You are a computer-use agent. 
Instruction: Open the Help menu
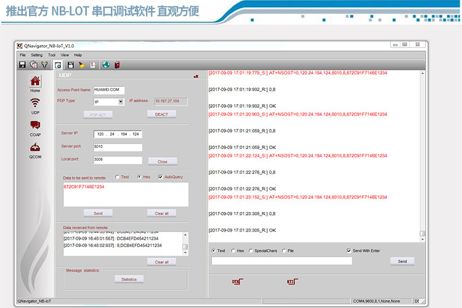(x=78, y=55)
